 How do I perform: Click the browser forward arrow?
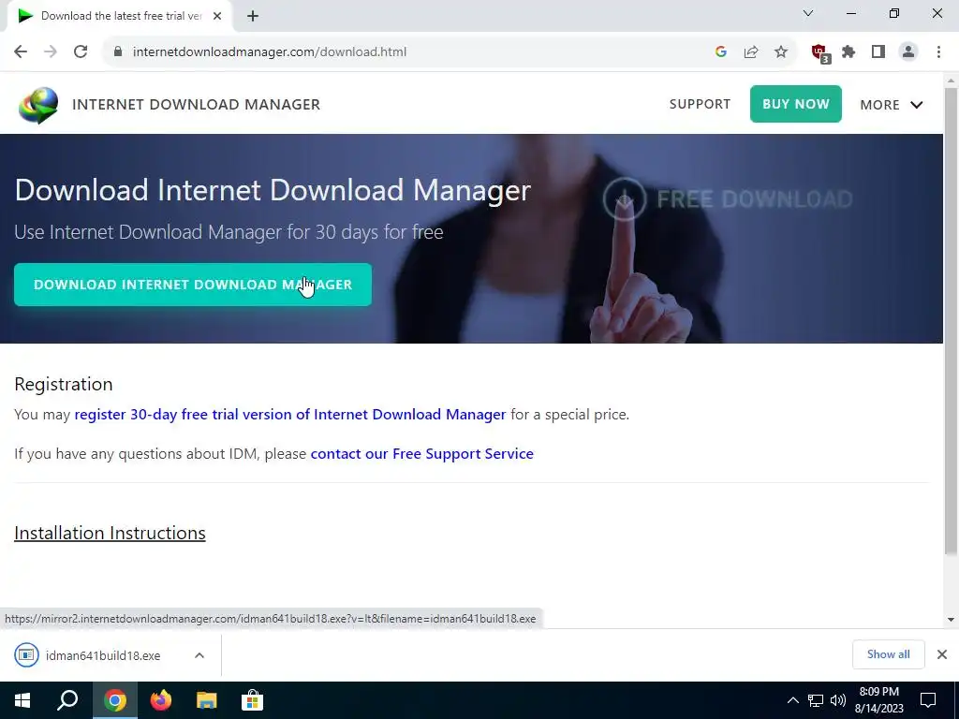[51, 52]
